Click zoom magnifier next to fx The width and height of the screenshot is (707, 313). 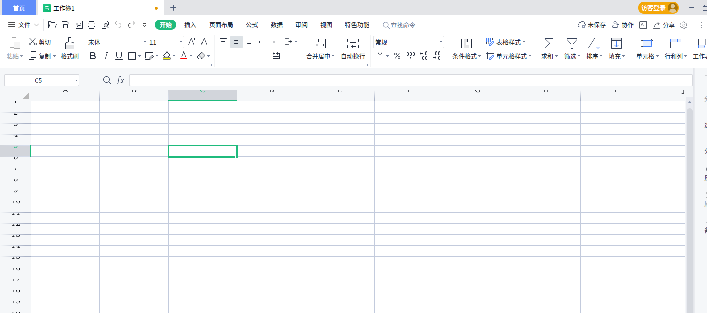coord(107,80)
